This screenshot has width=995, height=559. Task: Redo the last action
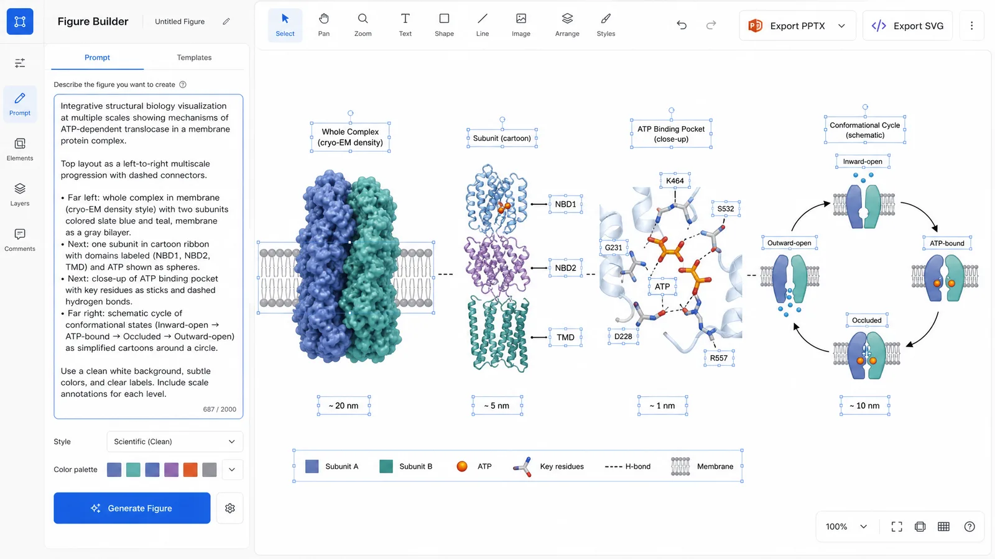coord(711,25)
